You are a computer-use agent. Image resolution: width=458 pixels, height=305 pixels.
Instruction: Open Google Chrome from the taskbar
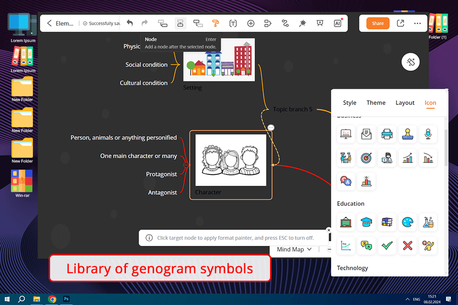(x=52, y=299)
